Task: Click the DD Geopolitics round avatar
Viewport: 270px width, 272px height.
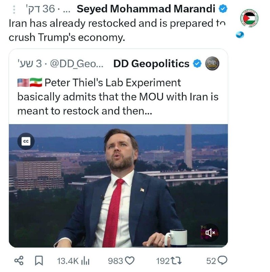Action: click(212, 64)
